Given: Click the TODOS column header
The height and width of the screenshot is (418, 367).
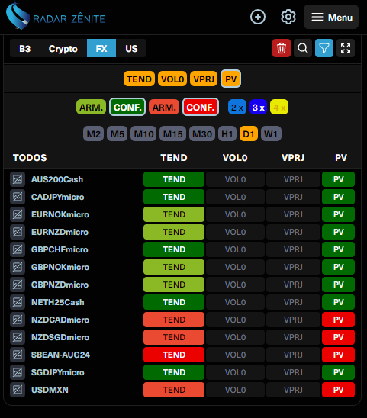Looking at the screenshot, I should 30,158.
